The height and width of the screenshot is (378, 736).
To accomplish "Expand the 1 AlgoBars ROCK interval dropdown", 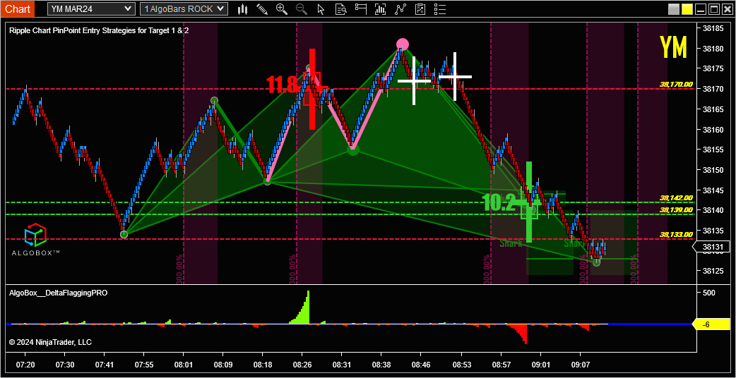I will pos(184,8).
